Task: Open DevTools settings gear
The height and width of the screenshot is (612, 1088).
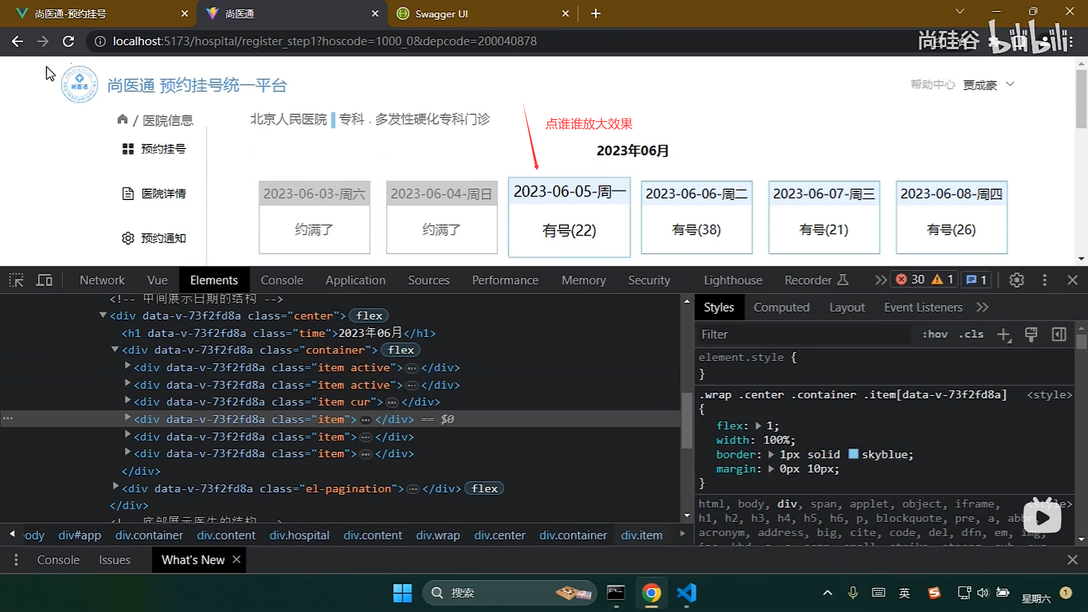Action: click(x=1016, y=279)
